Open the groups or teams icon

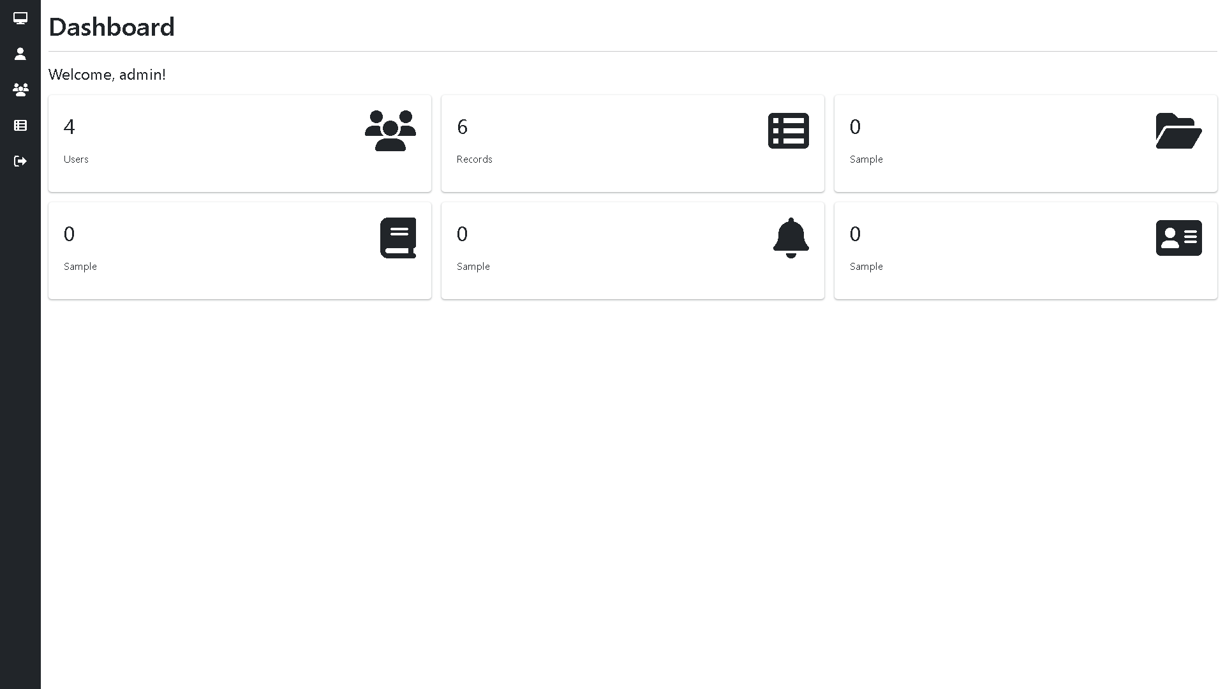click(x=20, y=89)
